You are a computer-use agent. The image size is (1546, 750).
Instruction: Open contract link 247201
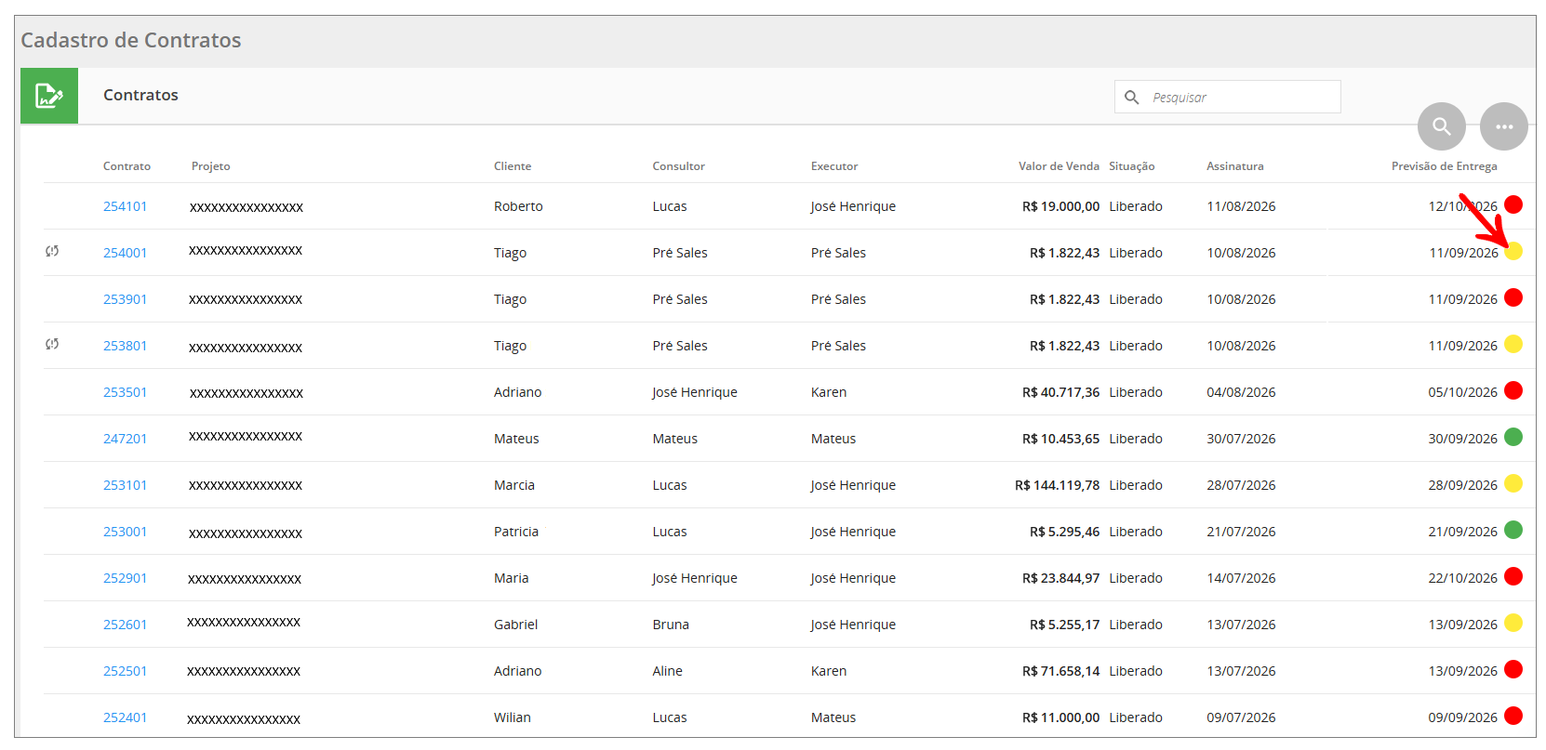[x=125, y=439]
